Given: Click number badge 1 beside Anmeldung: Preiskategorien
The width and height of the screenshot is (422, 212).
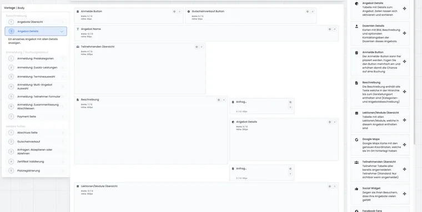Looking at the screenshot, I should coord(11,59).
